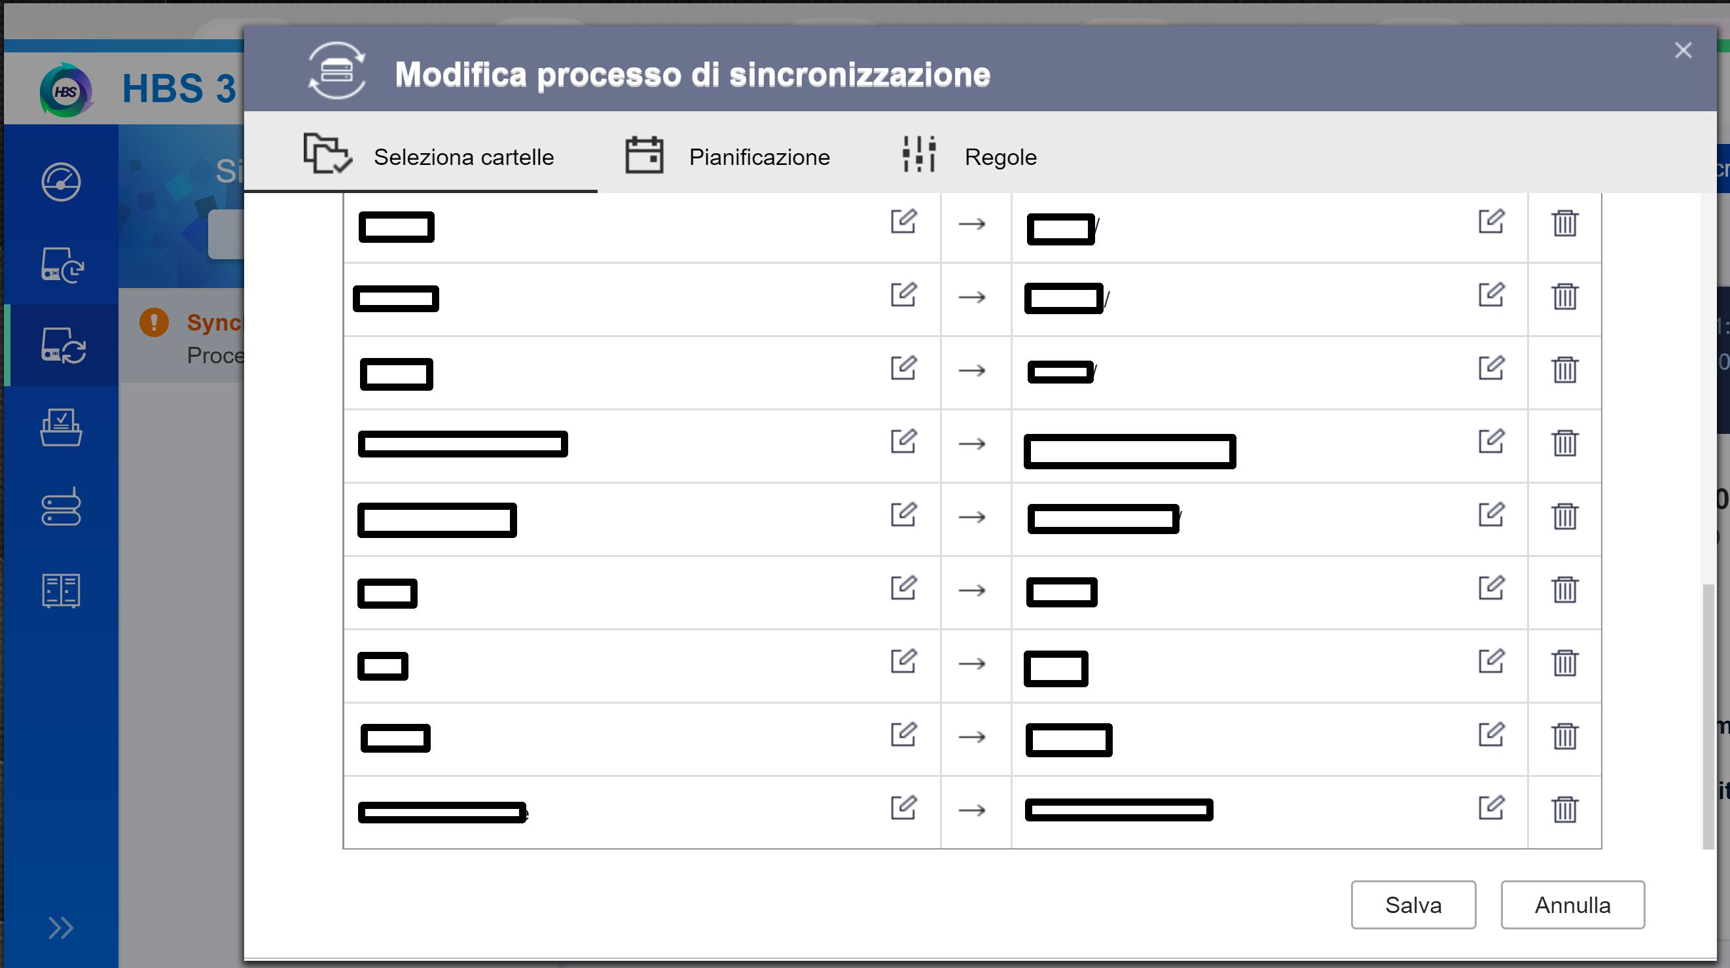Edit the source folder in first row
Image resolution: width=1730 pixels, height=968 pixels.
(903, 221)
